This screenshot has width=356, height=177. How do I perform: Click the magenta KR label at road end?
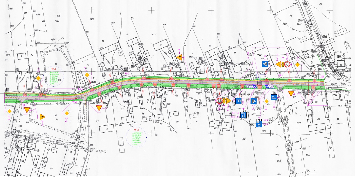click(x=322, y=76)
